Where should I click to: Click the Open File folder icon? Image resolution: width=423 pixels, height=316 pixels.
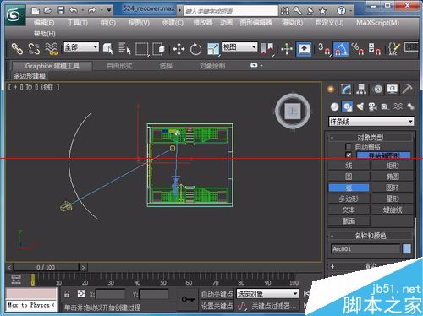click(48, 11)
